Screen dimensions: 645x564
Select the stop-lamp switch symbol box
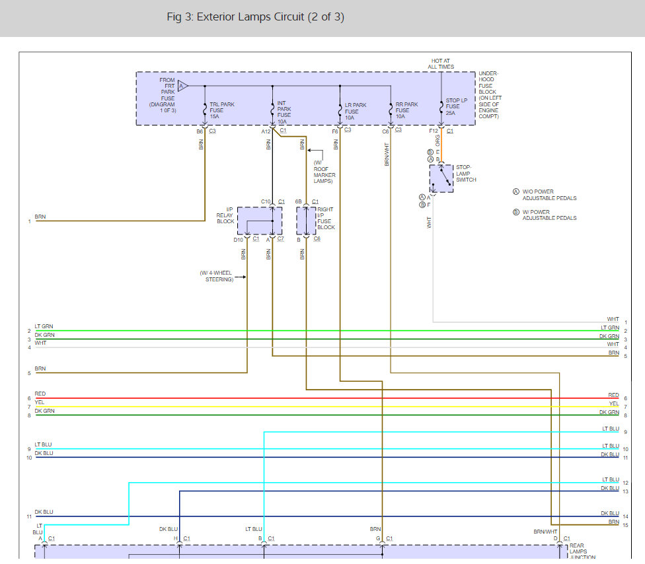pyautogui.click(x=441, y=178)
